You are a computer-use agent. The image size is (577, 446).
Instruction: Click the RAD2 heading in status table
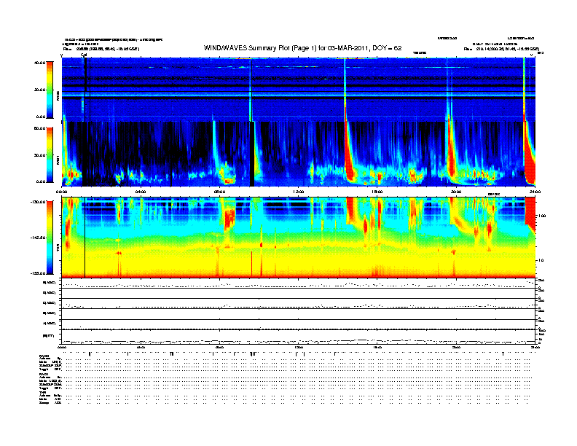44,356
